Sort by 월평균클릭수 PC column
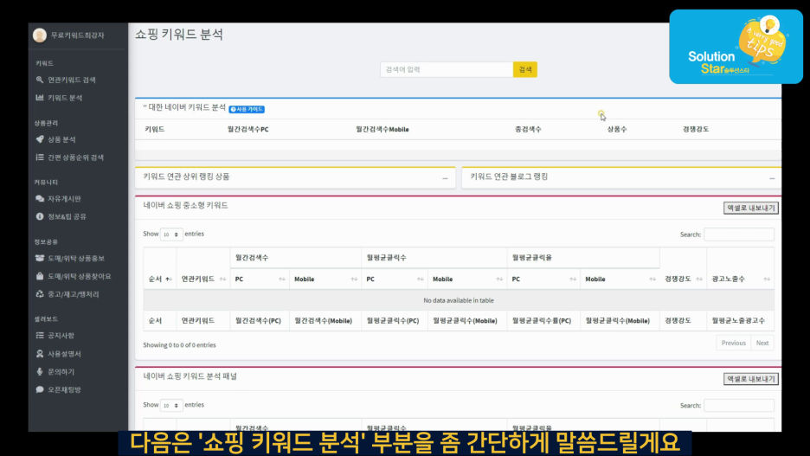 pyautogui.click(x=395, y=279)
